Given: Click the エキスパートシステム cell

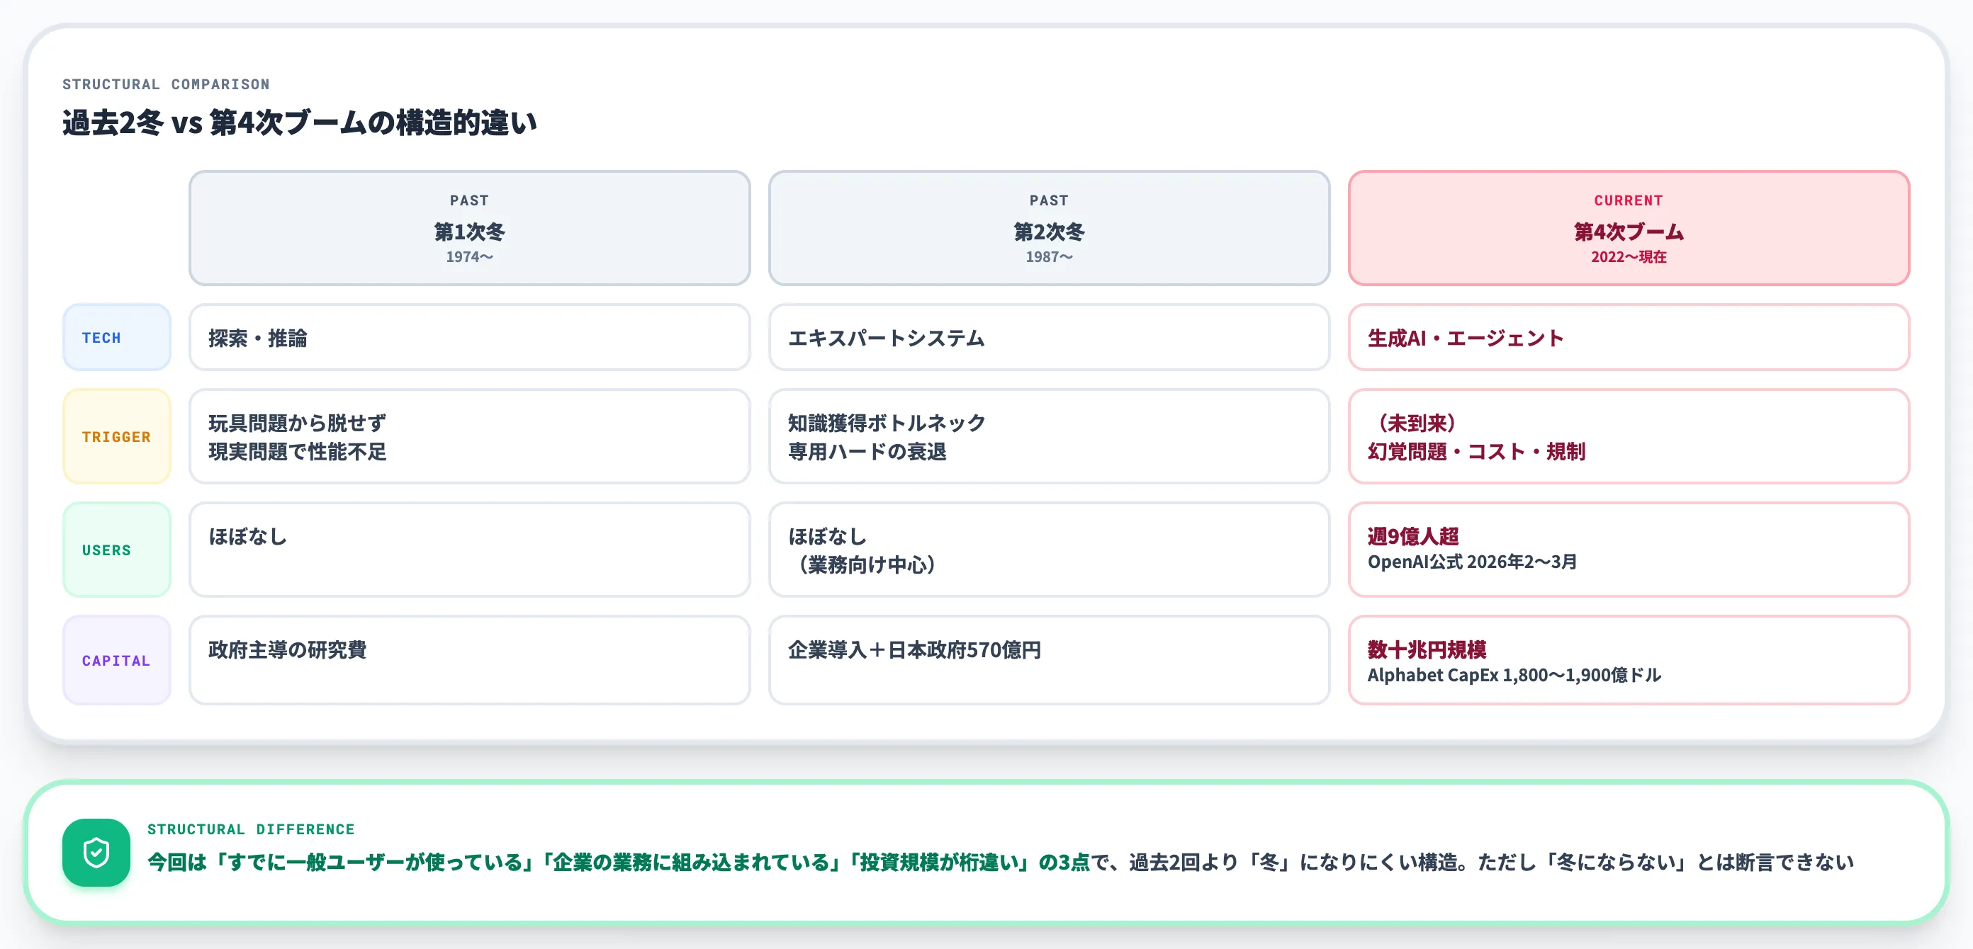Looking at the screenshot, I should point(1050,338).
